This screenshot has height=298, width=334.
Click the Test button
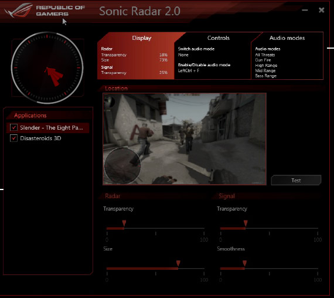[296, 180]
